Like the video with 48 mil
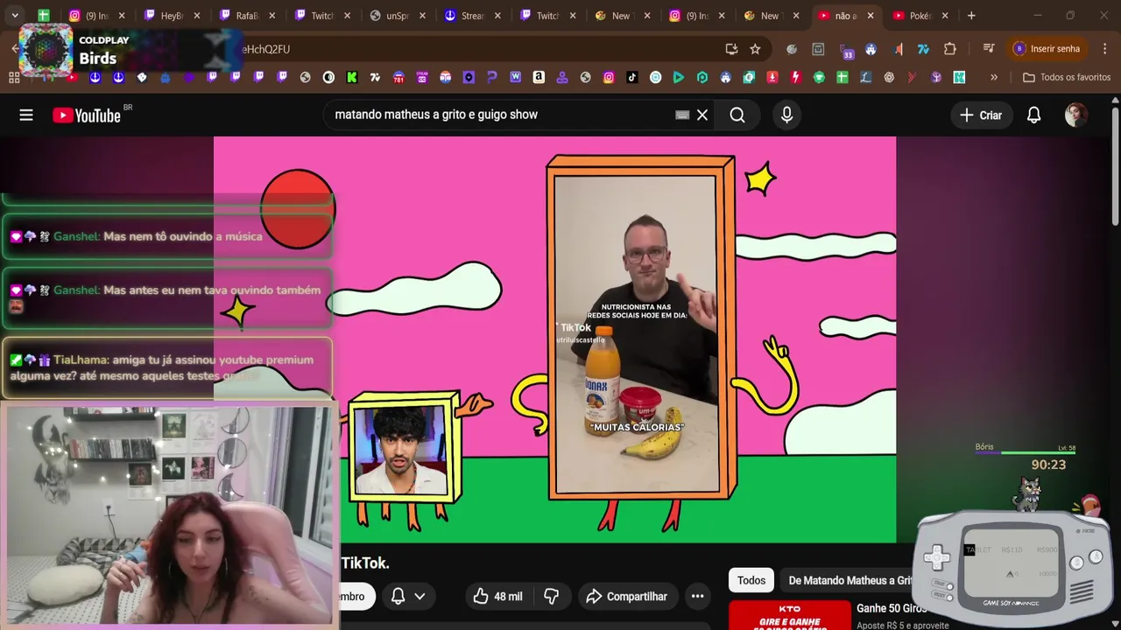The width and height of the screenshot is (1121, 630). [497, 596]
